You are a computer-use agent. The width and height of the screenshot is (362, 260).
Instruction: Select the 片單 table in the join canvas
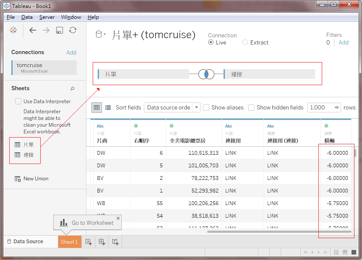[x=143, y=74]
